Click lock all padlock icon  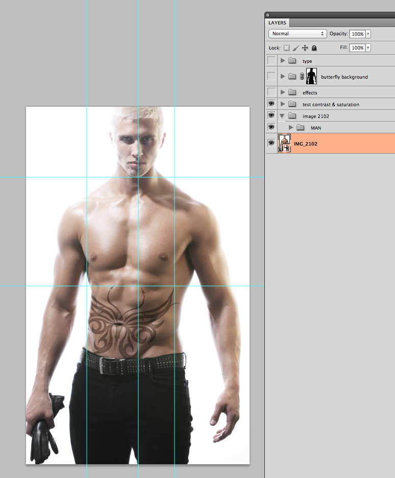click(314, 48)
